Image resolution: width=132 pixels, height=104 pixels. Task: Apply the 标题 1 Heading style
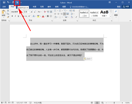pyautogui.click(x=104, y=14)
